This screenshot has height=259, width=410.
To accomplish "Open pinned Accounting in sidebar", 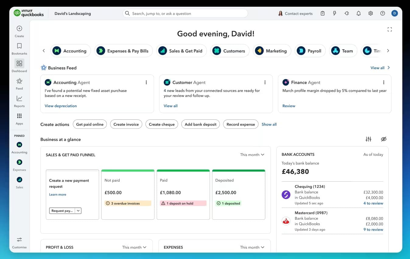I will (x=19, y=144).
